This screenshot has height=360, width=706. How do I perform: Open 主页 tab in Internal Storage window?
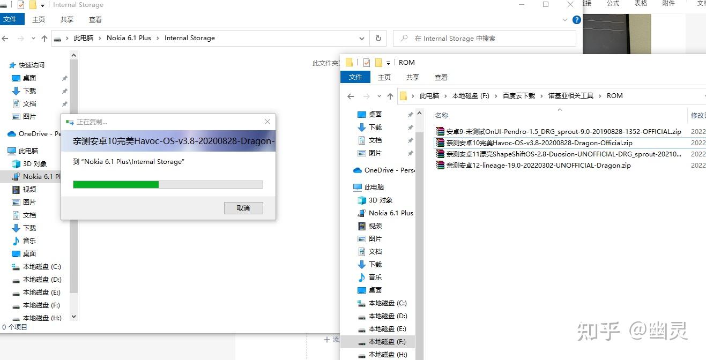coord(39,19)
